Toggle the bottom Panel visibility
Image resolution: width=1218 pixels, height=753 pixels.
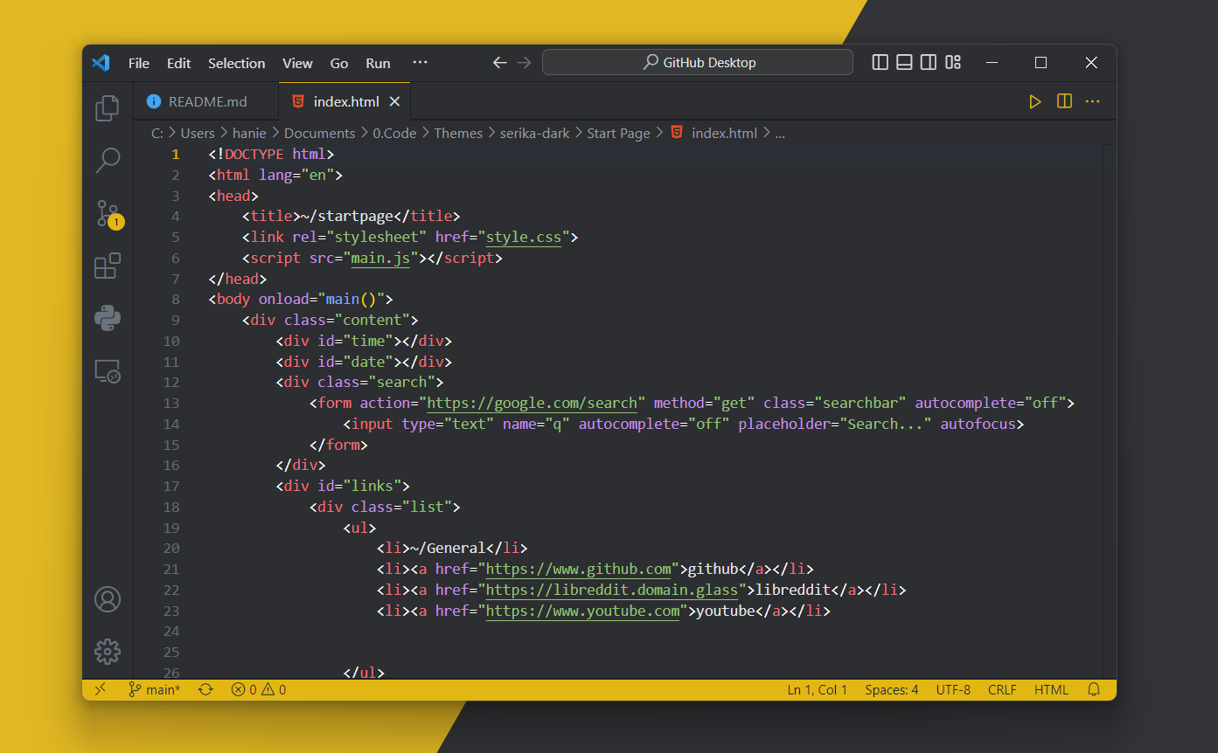[x=905, y=63]
